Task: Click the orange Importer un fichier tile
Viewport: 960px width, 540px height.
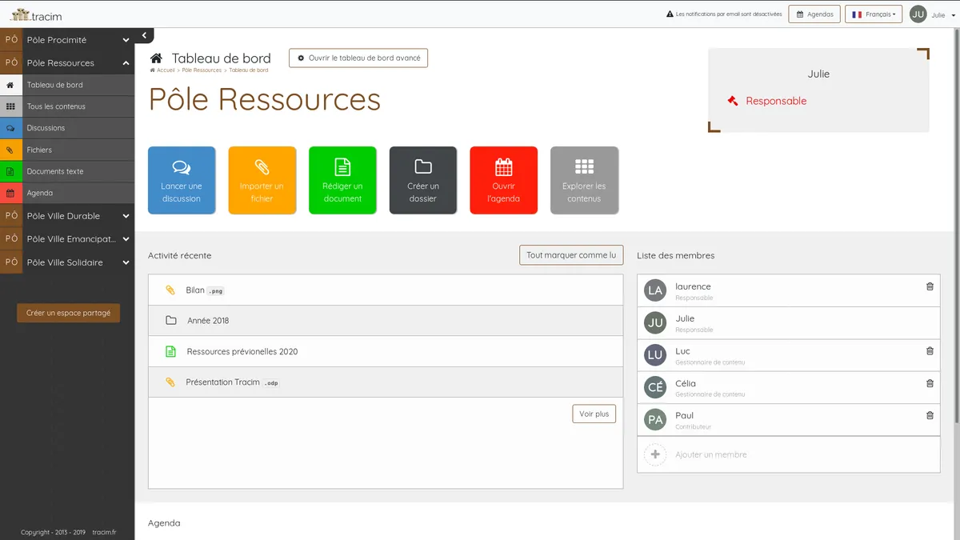Action: pyautogui.click(x=262, y=180)
